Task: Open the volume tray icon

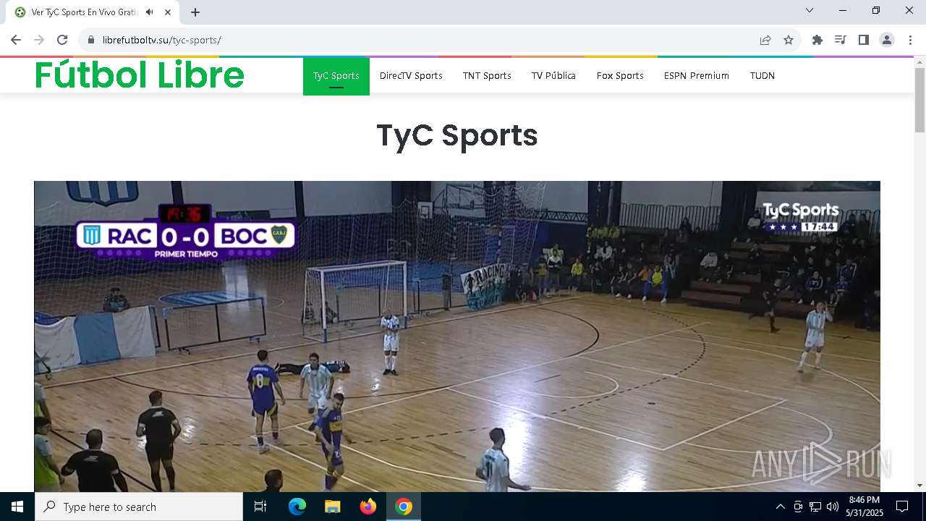Action: [833, 507]
